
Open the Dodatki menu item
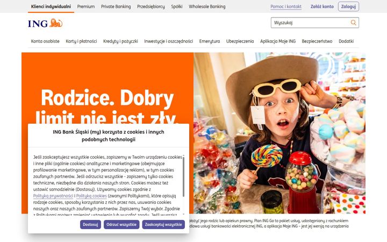tap(346, 41)
